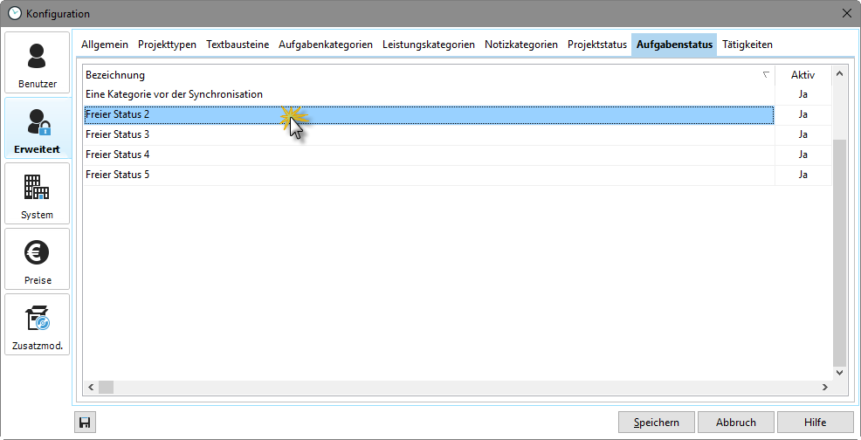Sort by the Bezeichnung column header

[419, 75]
